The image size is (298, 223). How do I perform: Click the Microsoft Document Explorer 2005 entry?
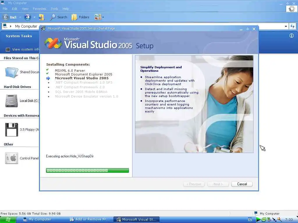point(84,74)
